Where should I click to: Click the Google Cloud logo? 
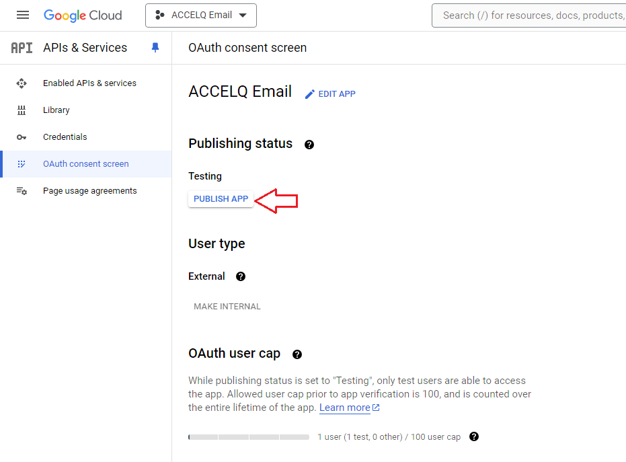point(83,15)
